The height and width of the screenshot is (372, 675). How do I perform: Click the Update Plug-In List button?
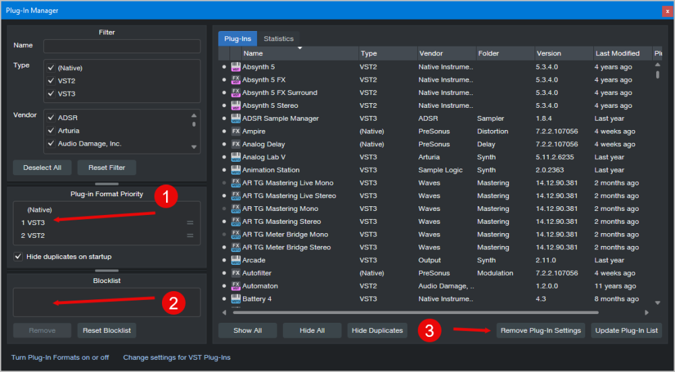coord(626,330)
